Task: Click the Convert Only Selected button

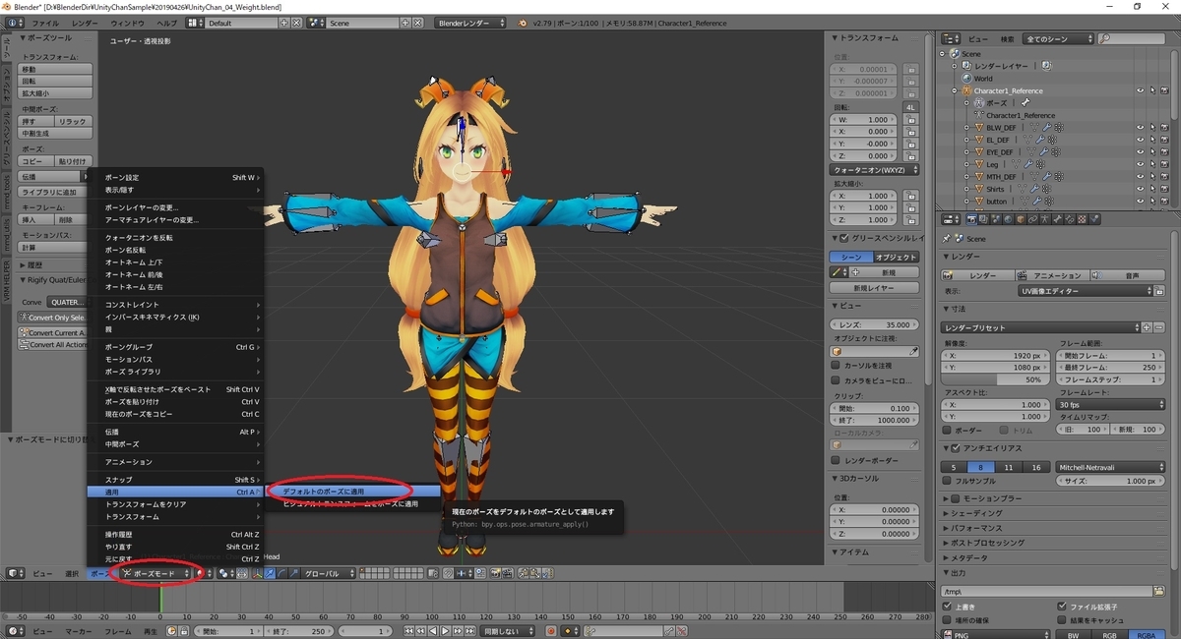Action: [52, 318]
